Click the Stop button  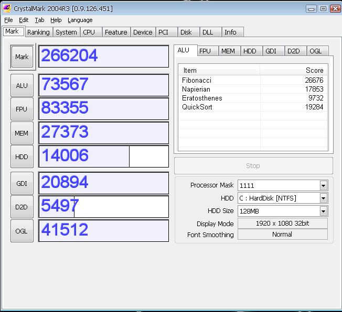tap(253, 166)
